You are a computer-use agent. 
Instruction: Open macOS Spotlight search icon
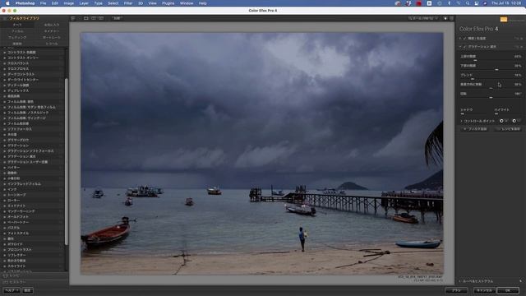468,3
